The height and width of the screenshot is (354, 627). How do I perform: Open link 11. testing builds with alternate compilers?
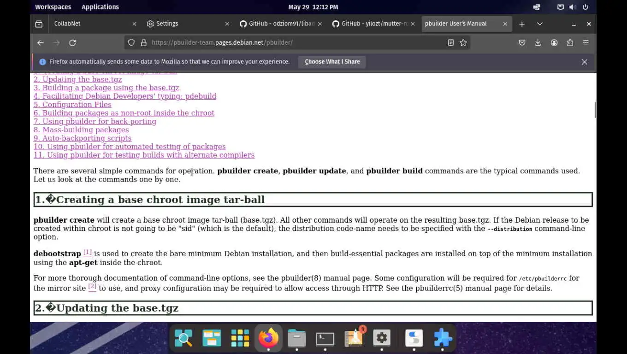144,155
